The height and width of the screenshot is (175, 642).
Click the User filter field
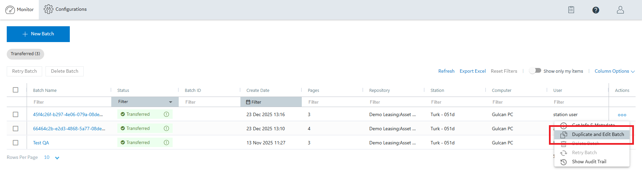click(578, 102)
